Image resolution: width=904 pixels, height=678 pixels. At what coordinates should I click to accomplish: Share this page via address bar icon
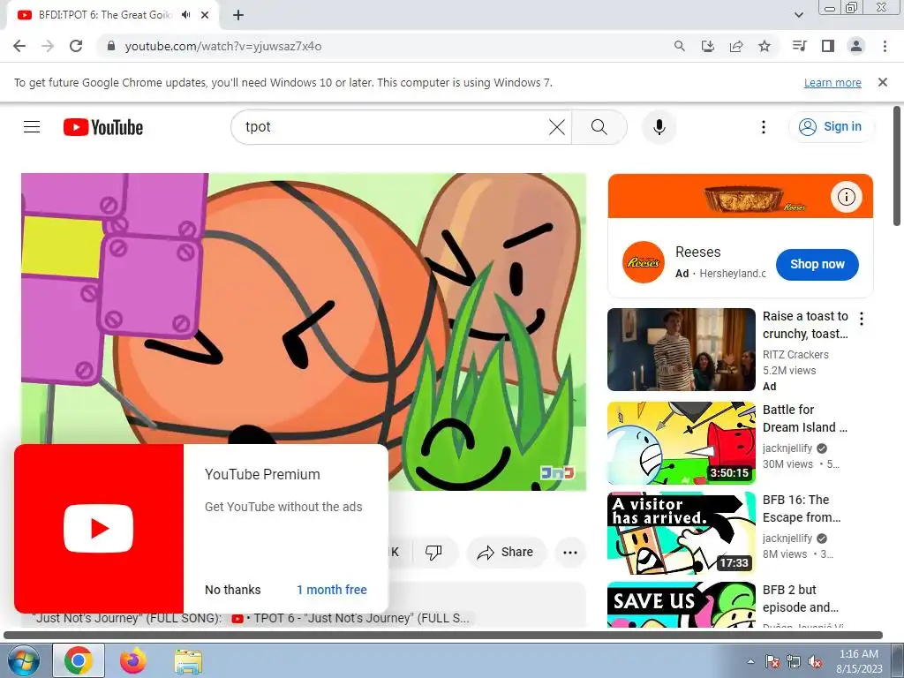pos(736,46)
